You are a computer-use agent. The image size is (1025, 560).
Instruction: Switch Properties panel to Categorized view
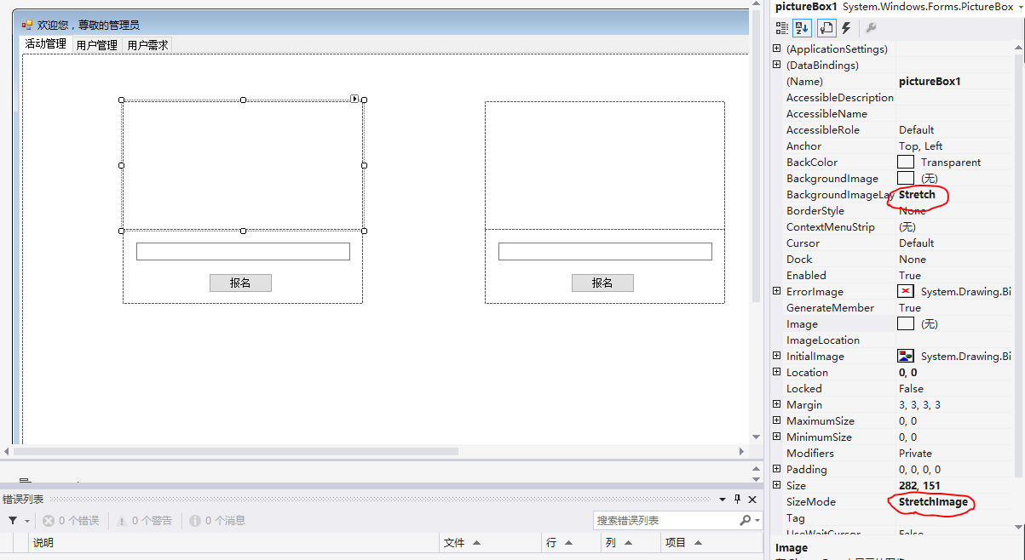point(781,28)
